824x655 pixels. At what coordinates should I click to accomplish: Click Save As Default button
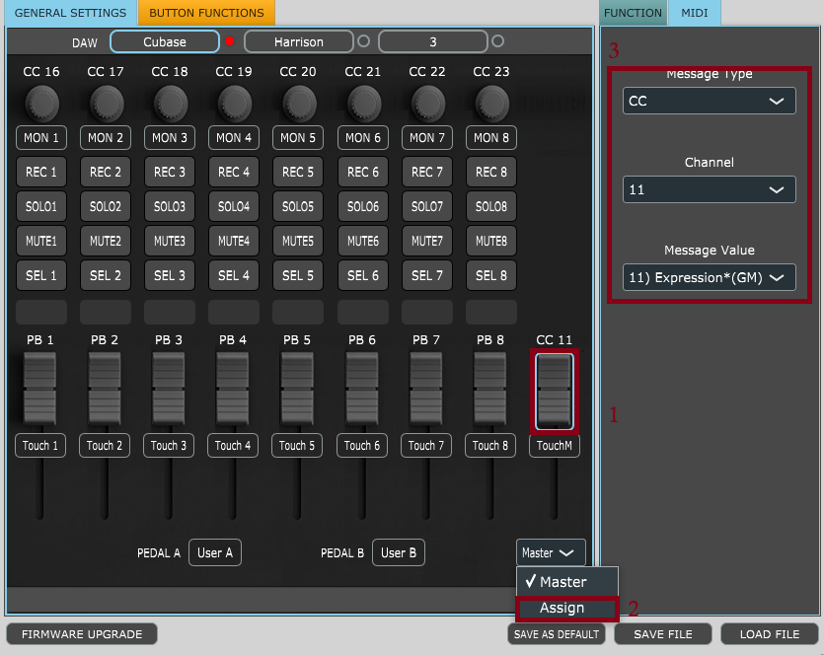(556, 634)
